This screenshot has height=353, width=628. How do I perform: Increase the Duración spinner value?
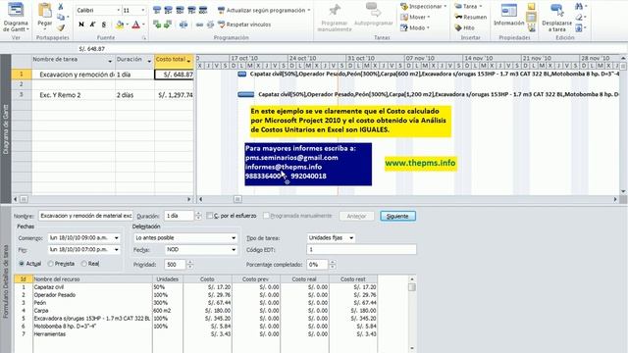[x=198, y=214]
